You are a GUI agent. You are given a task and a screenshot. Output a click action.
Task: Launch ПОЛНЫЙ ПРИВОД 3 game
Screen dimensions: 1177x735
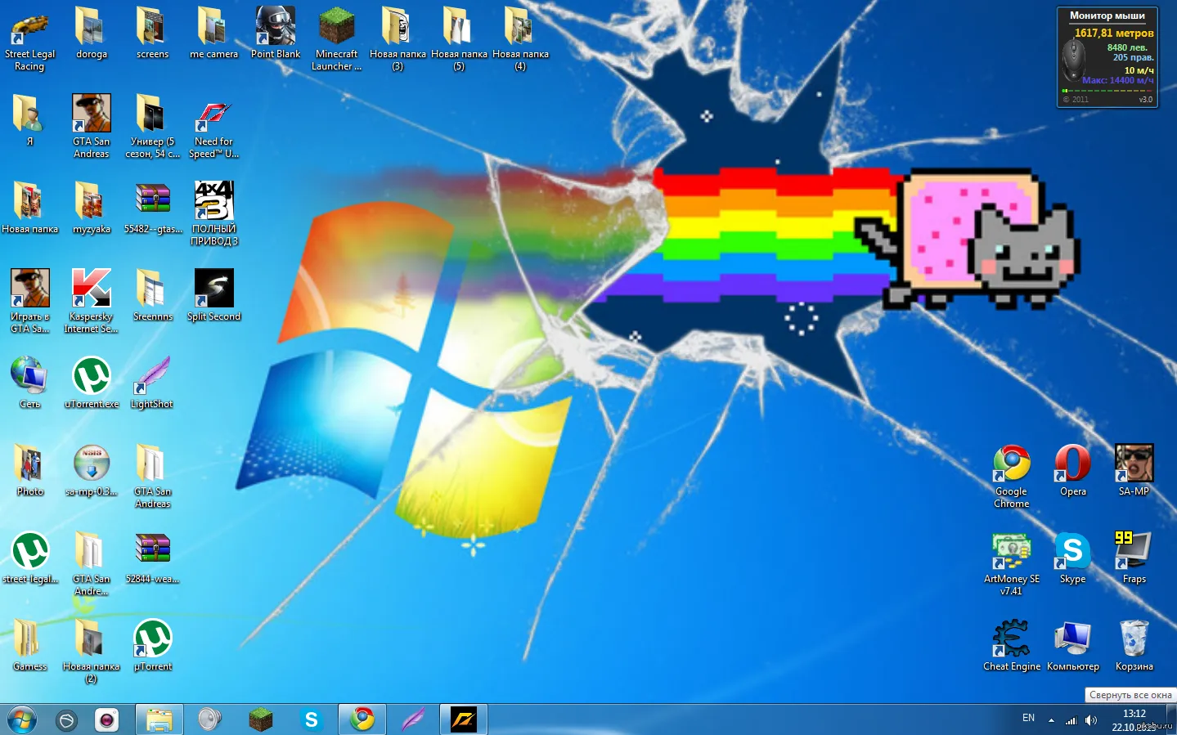point(213,213)
